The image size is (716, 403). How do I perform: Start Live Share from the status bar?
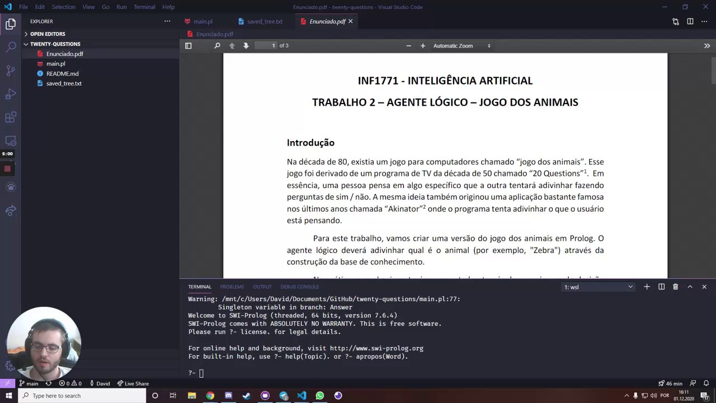pos(133,383)
